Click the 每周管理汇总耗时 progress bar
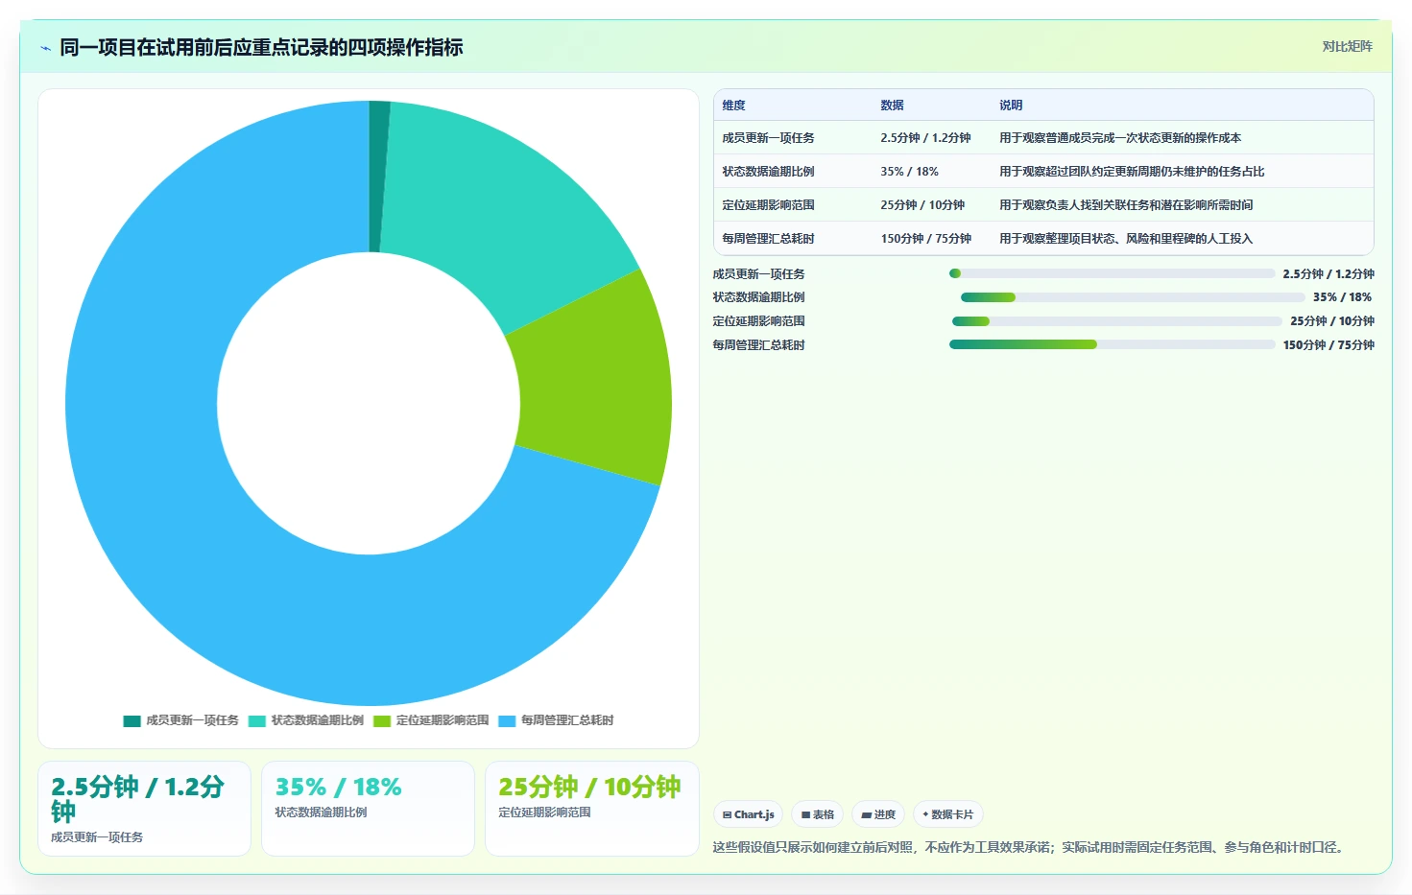This screenshot has width=1412, height=895. point(1113,344)
